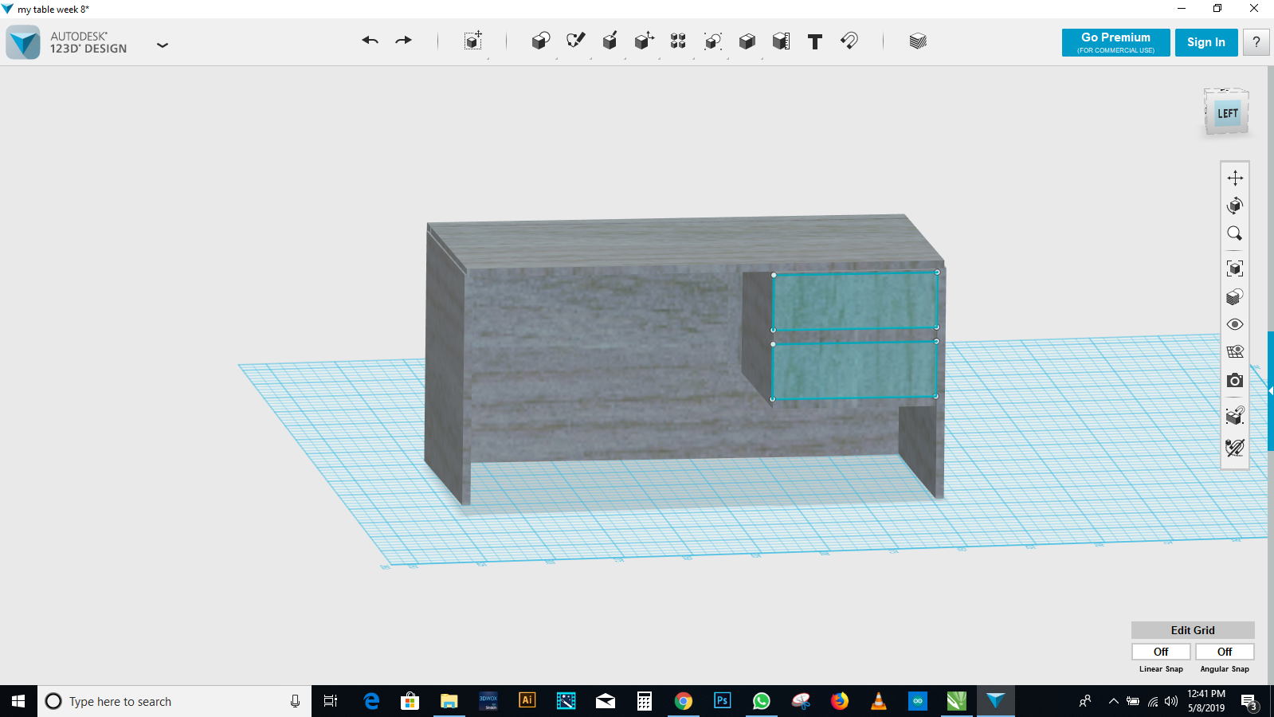Activate the Snap magnet tool
Image resolution: width=1274 pixels, height=717 pixels.
(849, 41)
